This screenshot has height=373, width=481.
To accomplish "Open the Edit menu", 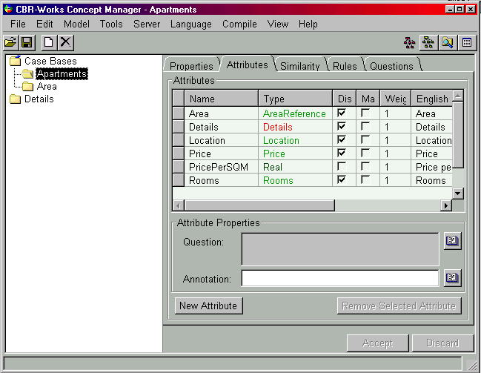I will pyautogui.click(x=44, y=24).
